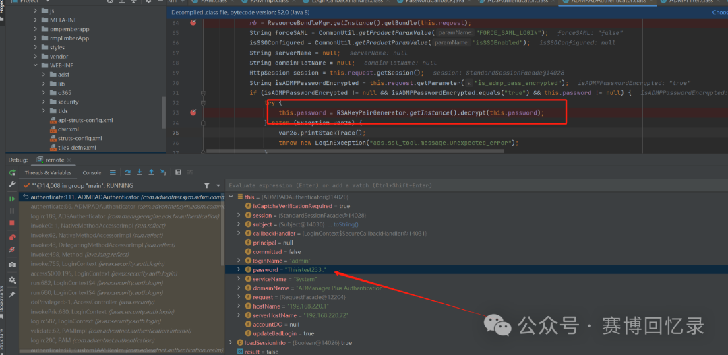The image size is (728, 355).
Task: Close the remote debug tab
Action: coord(69,160)
